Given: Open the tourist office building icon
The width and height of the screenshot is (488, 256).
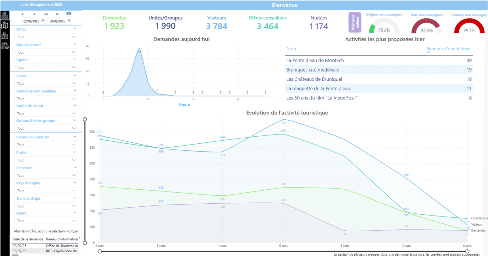Looking at the screenshot, I should pyautogui.click(x=5, y=35).
